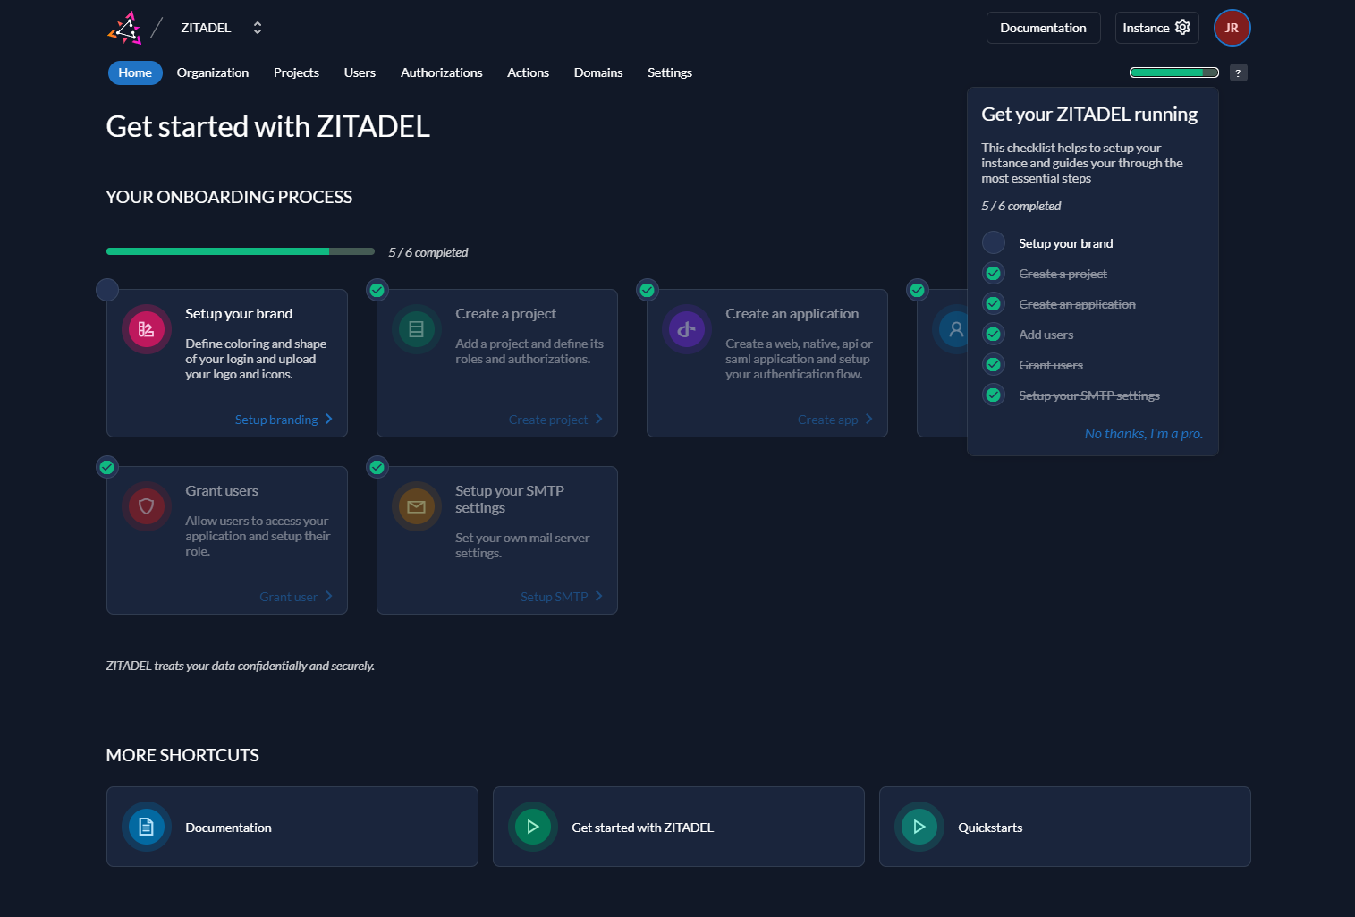Click the shield icon on Grant users card

point(147,506)
